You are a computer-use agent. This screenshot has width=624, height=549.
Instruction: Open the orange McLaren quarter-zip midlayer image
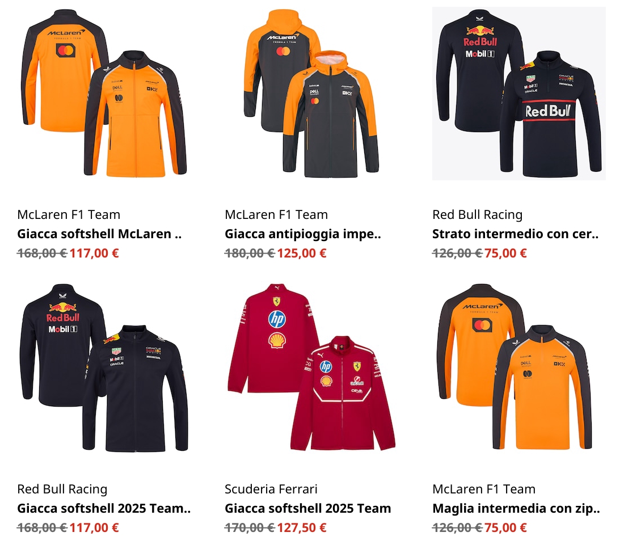tap(519, 368)
